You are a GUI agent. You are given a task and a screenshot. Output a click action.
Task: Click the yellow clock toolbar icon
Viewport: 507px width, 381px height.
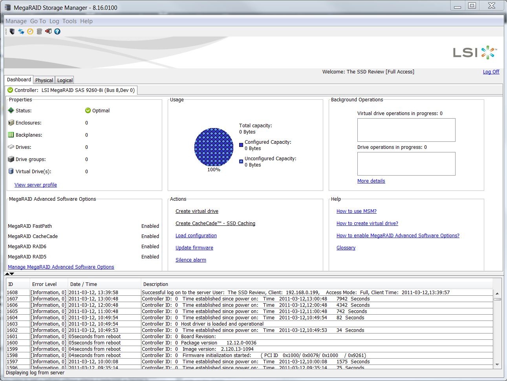30,31
